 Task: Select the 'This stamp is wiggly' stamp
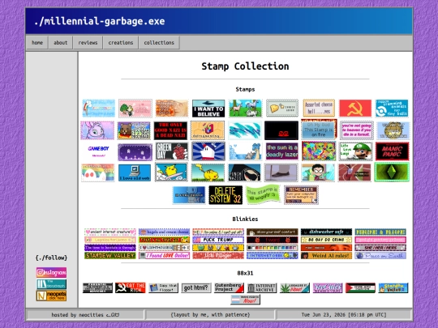click(263, 194)
